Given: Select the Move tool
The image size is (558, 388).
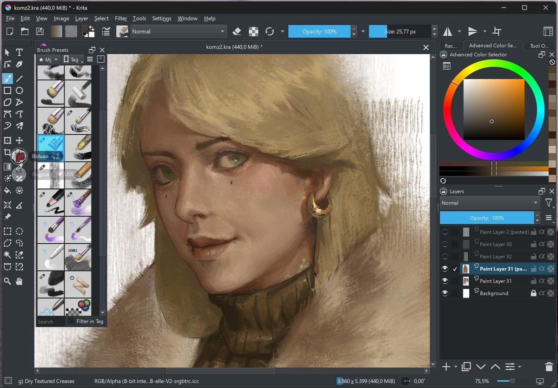Looking at the screenshot, I should [19, 140].
